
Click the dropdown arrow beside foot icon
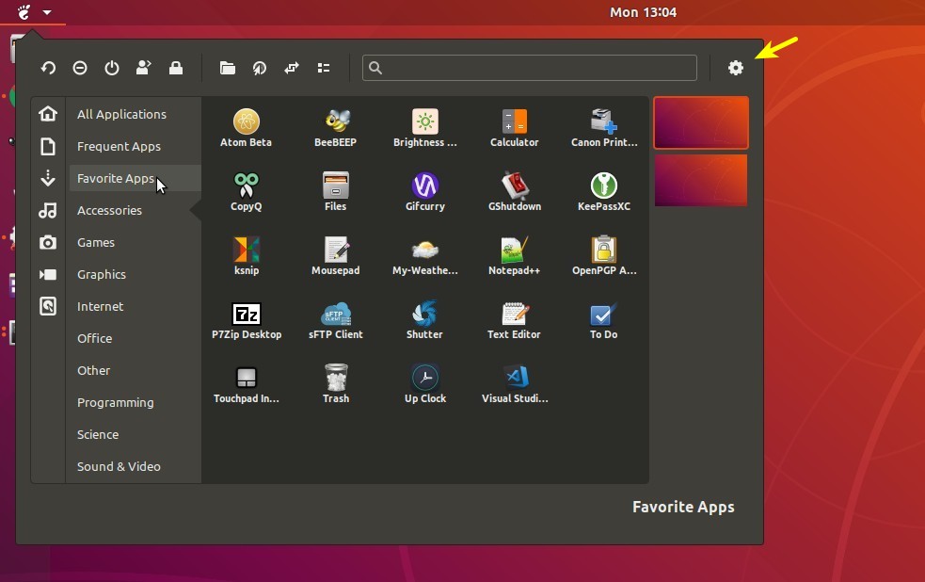point(47,12)
